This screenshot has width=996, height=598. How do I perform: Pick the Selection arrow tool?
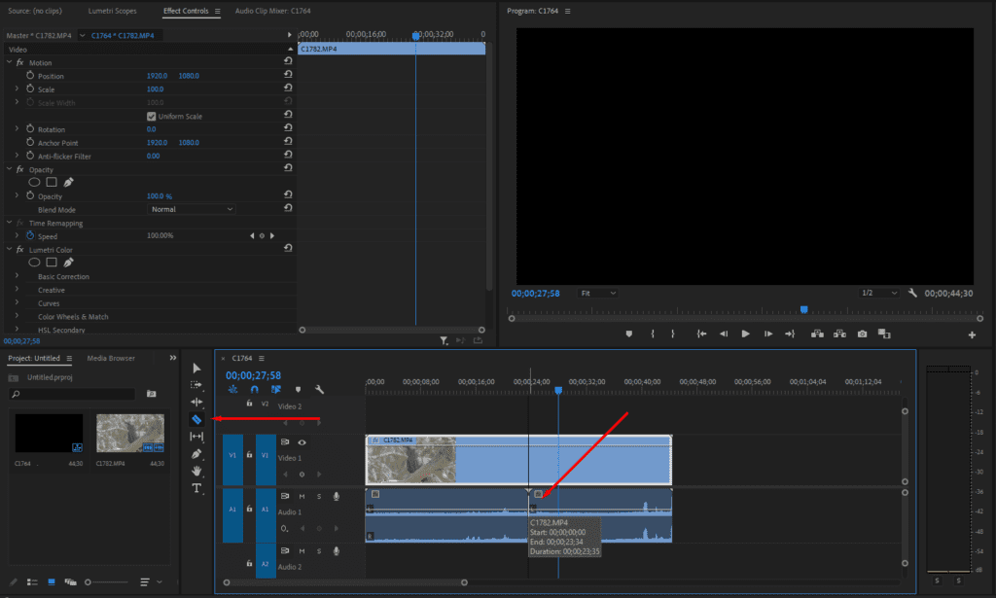(x=196, y=368)
